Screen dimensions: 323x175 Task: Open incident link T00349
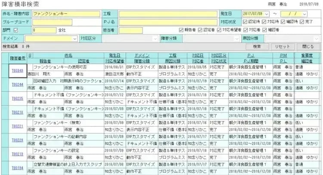click(x=17, y=71)
